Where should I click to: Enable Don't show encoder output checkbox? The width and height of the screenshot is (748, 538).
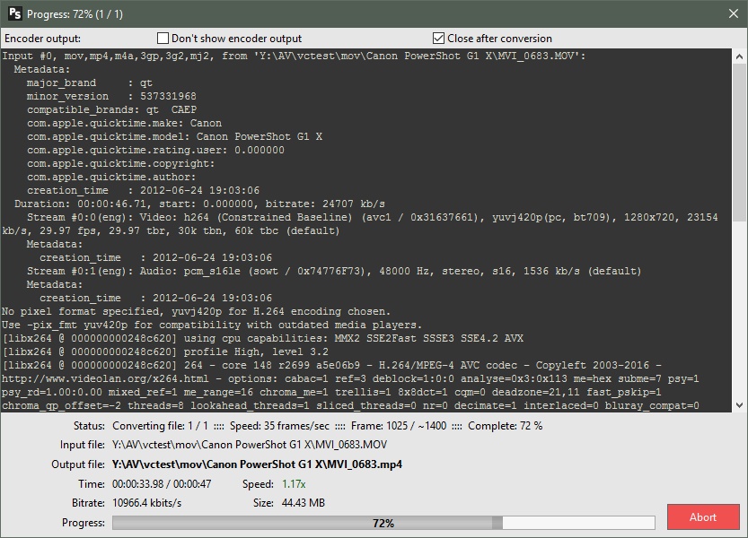pos(163,39)
